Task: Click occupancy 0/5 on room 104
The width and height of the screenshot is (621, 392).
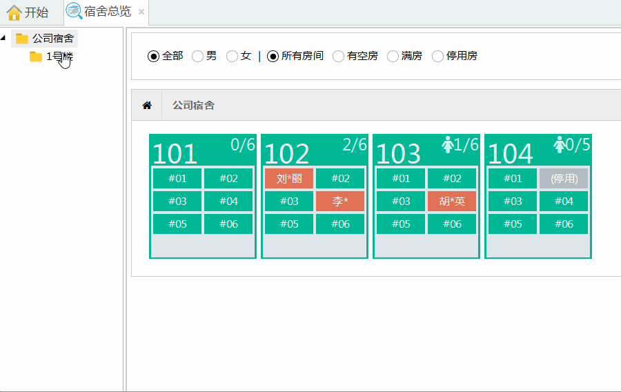Action: pyautogui.click(x=578, y=145)
